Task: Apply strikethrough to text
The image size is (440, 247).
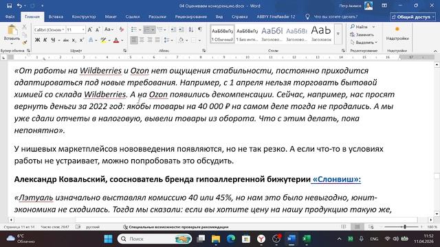Action: pos(66,40)
